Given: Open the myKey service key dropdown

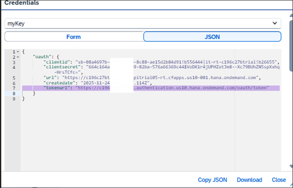Looking at the screenshot, I should (x=143, y=23).
